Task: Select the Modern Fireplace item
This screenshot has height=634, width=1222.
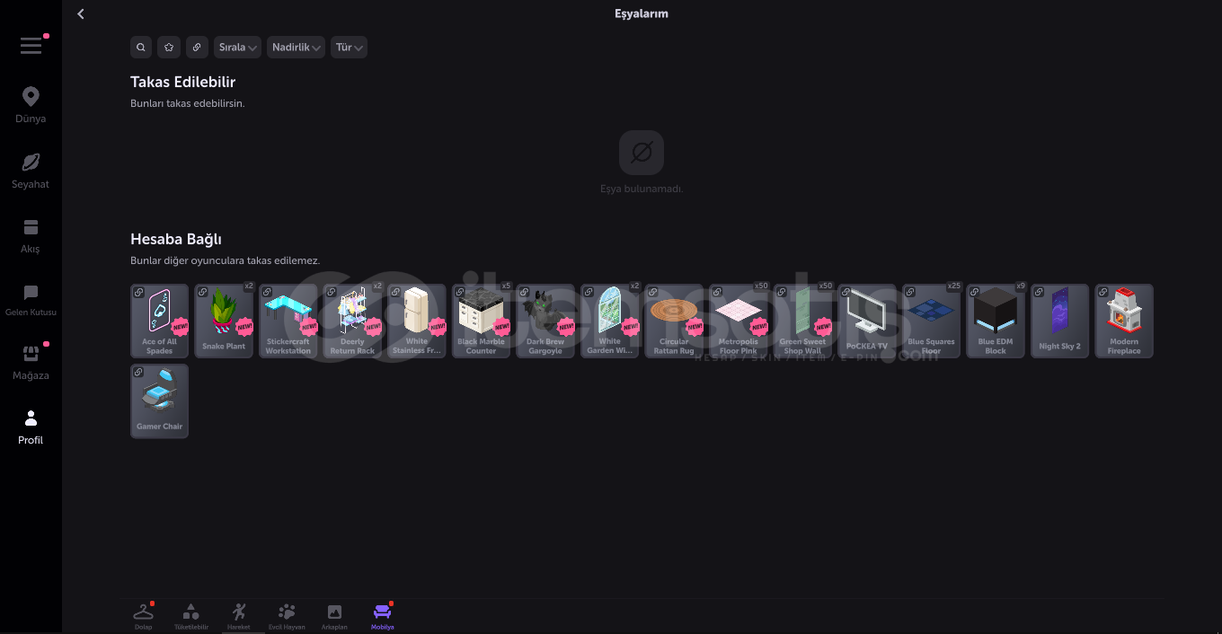Action: (x=1124, y=321)
